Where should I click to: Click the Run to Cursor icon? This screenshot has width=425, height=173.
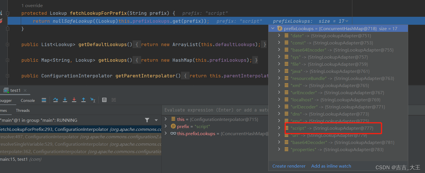tap(93, 100)
